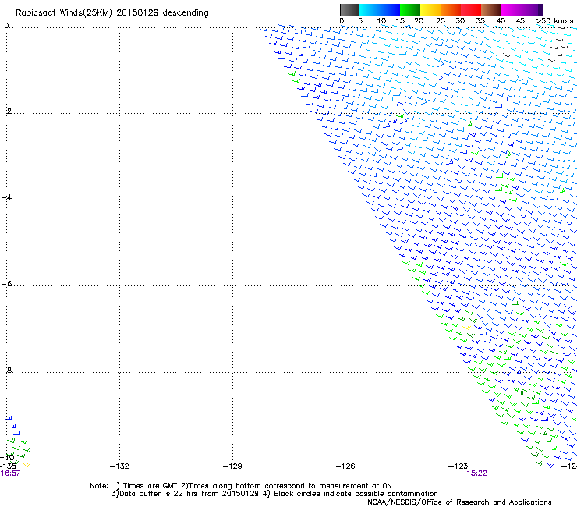Click the "25" label under the color scale
This screenshot has height=507, width=577.
coord(441,20)
